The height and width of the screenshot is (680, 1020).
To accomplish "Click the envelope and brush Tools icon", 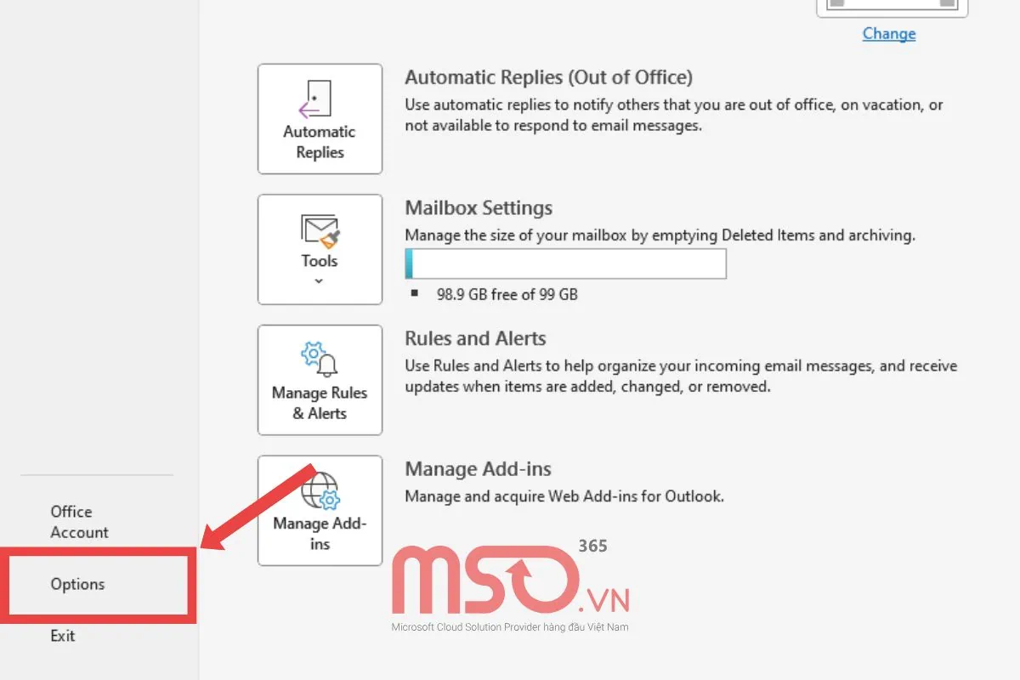I will (320, 230).
